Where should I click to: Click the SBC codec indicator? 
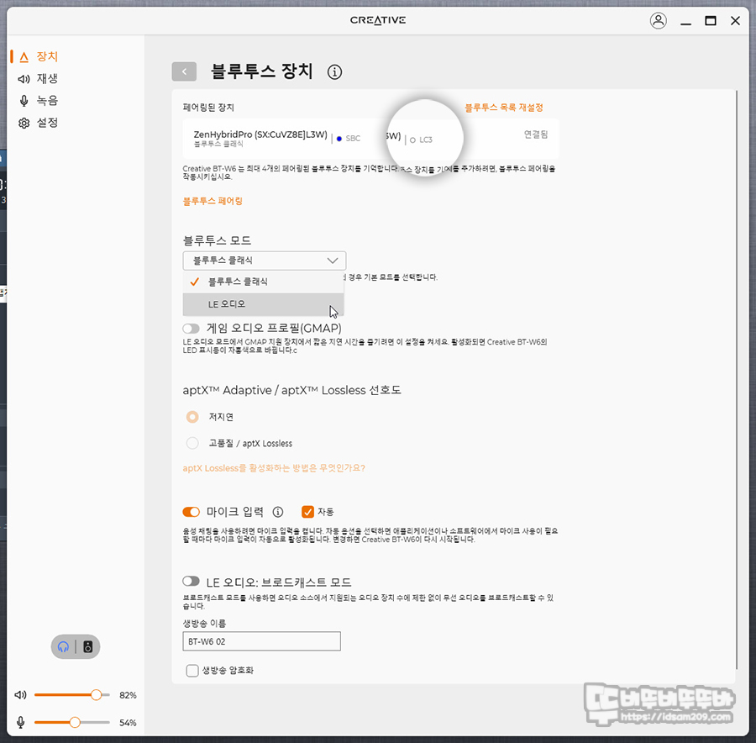(349, 139)
